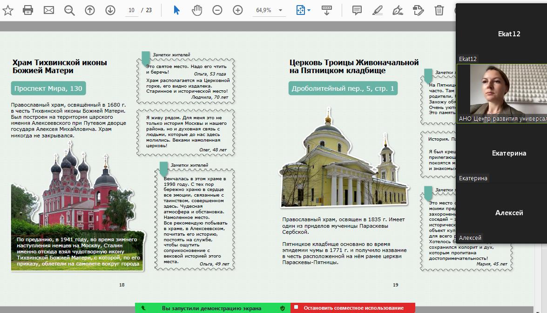This screenshot has height=313, width=547.
Task: Select the Екатерина participant tile
Action: pos(502,153)
